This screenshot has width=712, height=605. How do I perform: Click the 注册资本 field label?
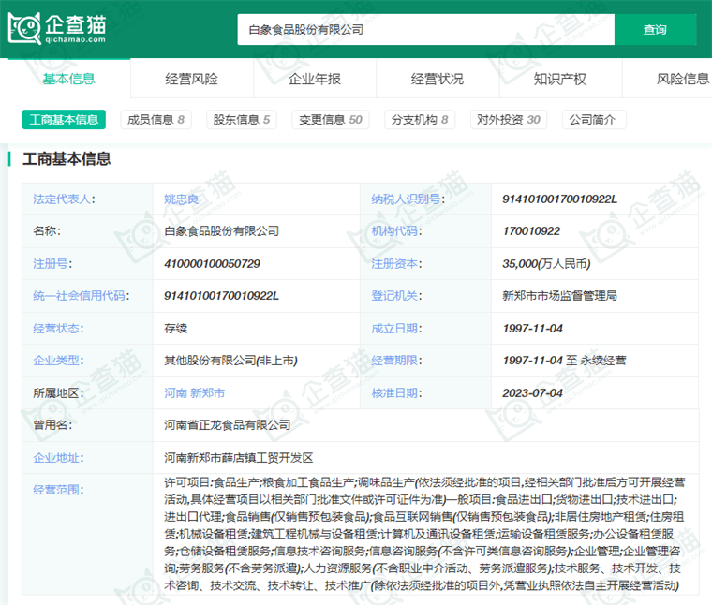tap(396, 264)
